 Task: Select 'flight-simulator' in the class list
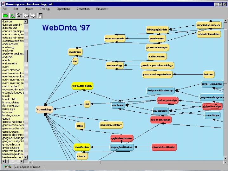click(10, 106)
